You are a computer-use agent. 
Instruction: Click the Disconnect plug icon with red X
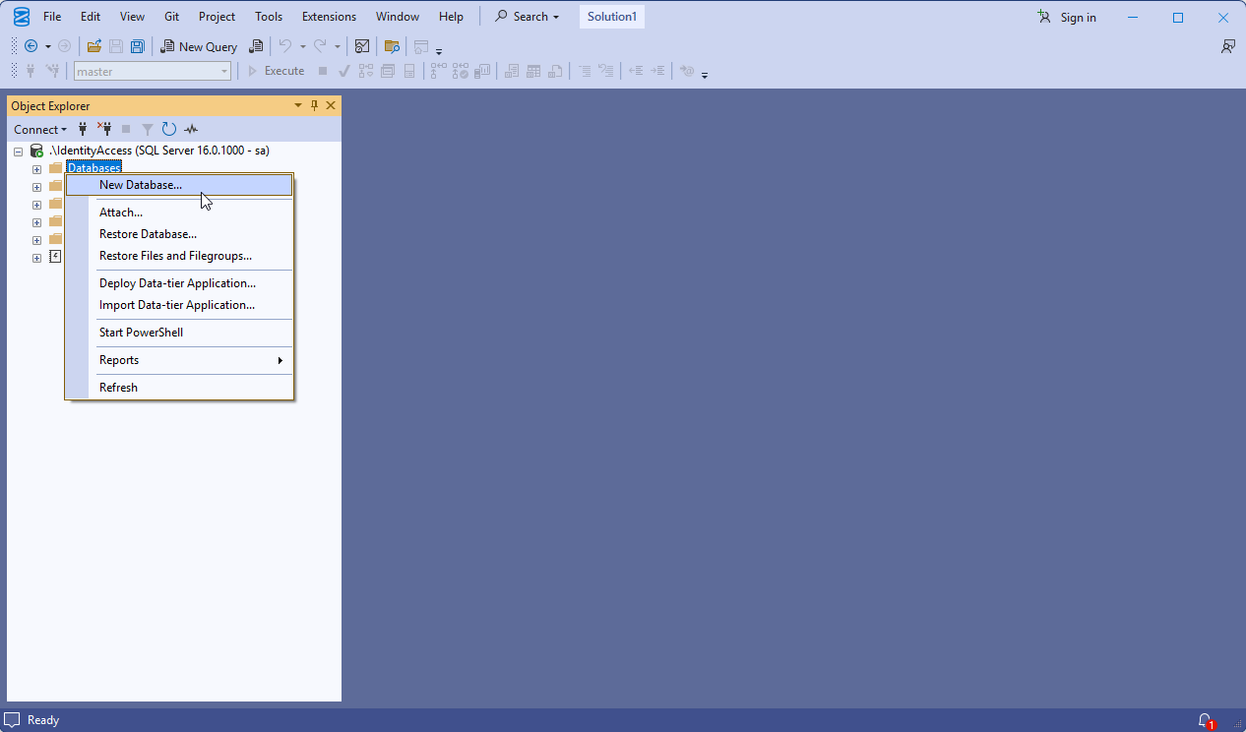point(104,129)
